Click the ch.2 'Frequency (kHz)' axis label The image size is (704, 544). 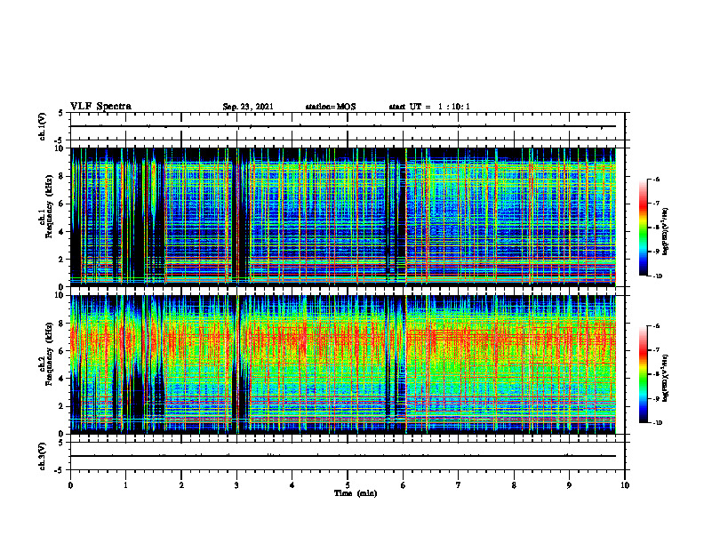click(x=49, y=354)
